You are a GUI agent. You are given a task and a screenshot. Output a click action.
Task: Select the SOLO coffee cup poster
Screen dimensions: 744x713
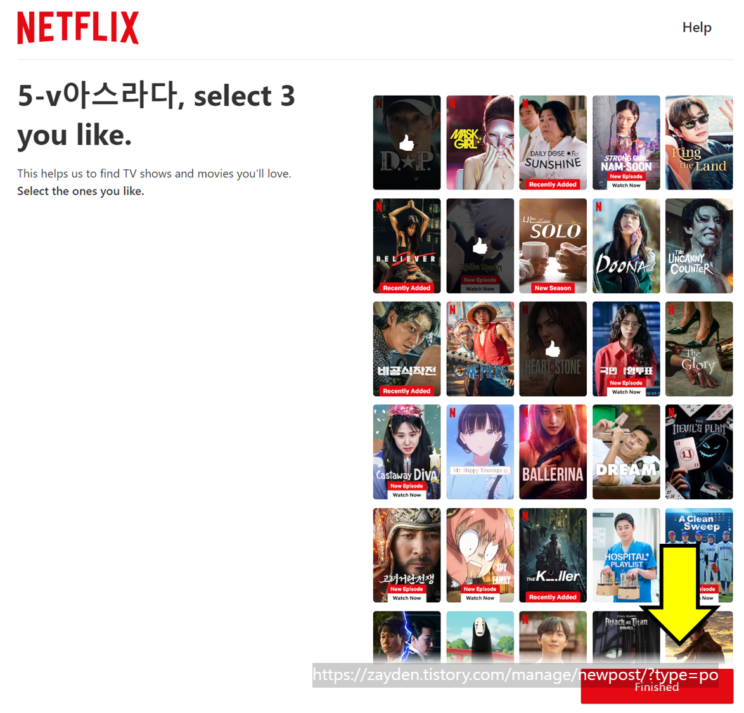(553, 246)
